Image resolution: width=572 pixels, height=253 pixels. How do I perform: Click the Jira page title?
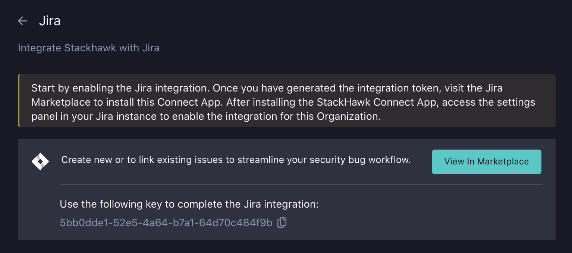pos(50,21)
